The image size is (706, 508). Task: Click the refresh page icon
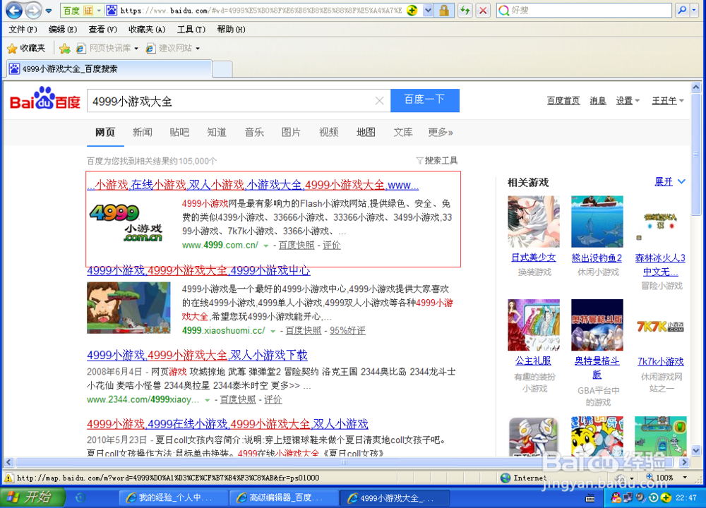click(465, 10)
